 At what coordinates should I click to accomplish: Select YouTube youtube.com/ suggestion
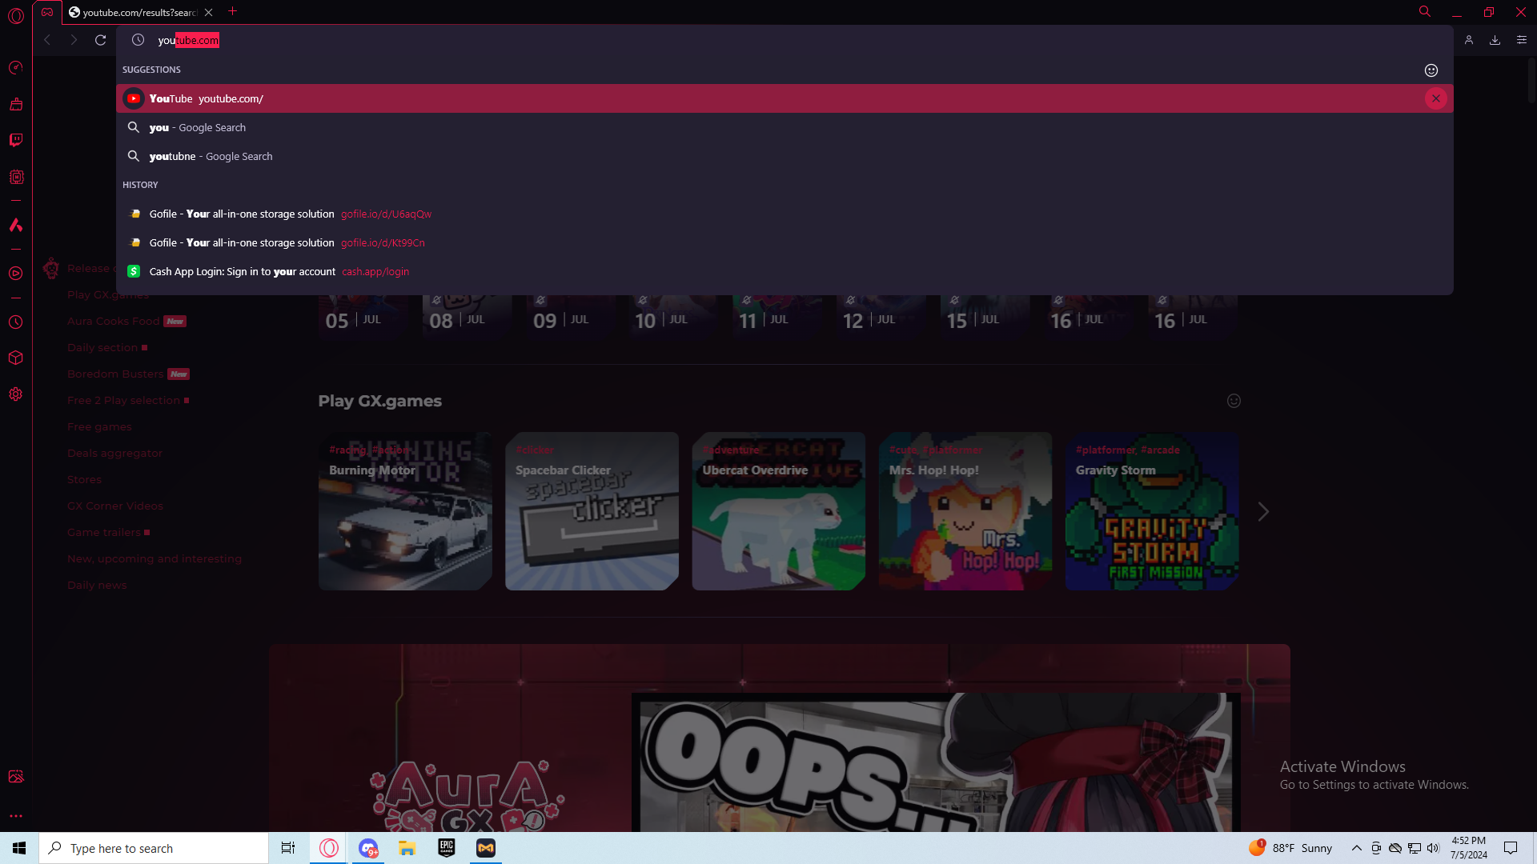point(785,98)
